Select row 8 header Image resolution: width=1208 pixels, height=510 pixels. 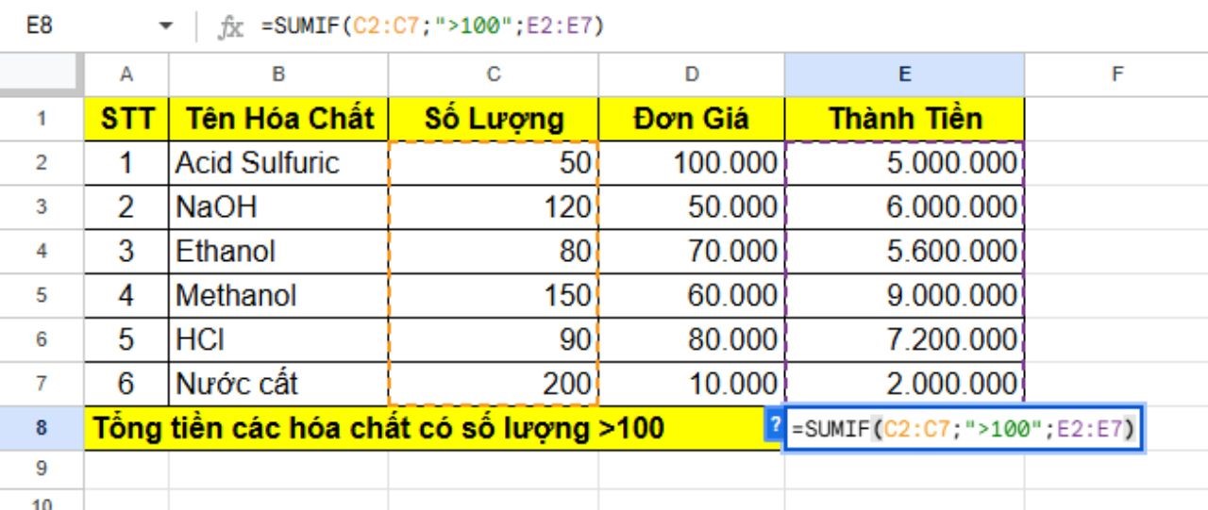pyautogui.click(x=41, y=429)
